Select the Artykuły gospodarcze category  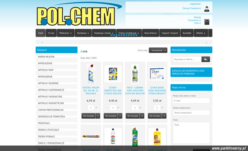pos(57,90)
